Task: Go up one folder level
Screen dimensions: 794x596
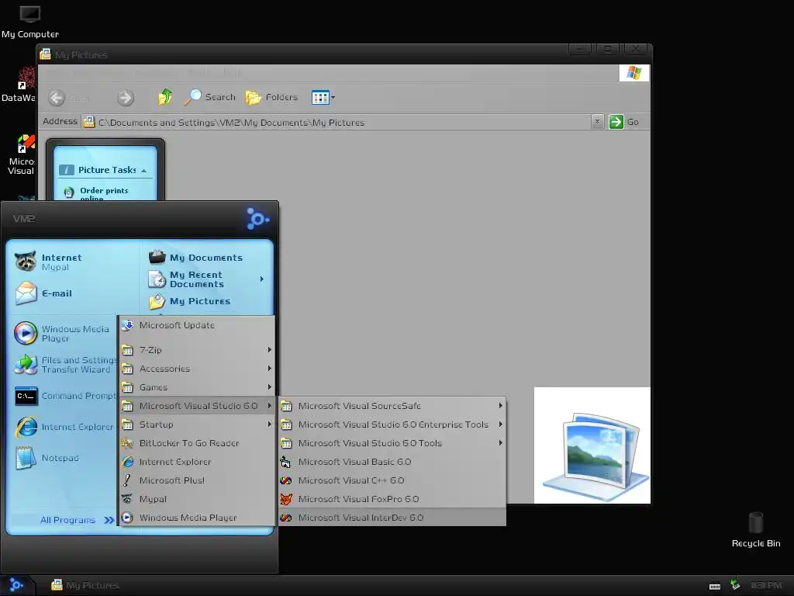Action: pyautogui.click(x=164, y=97)
